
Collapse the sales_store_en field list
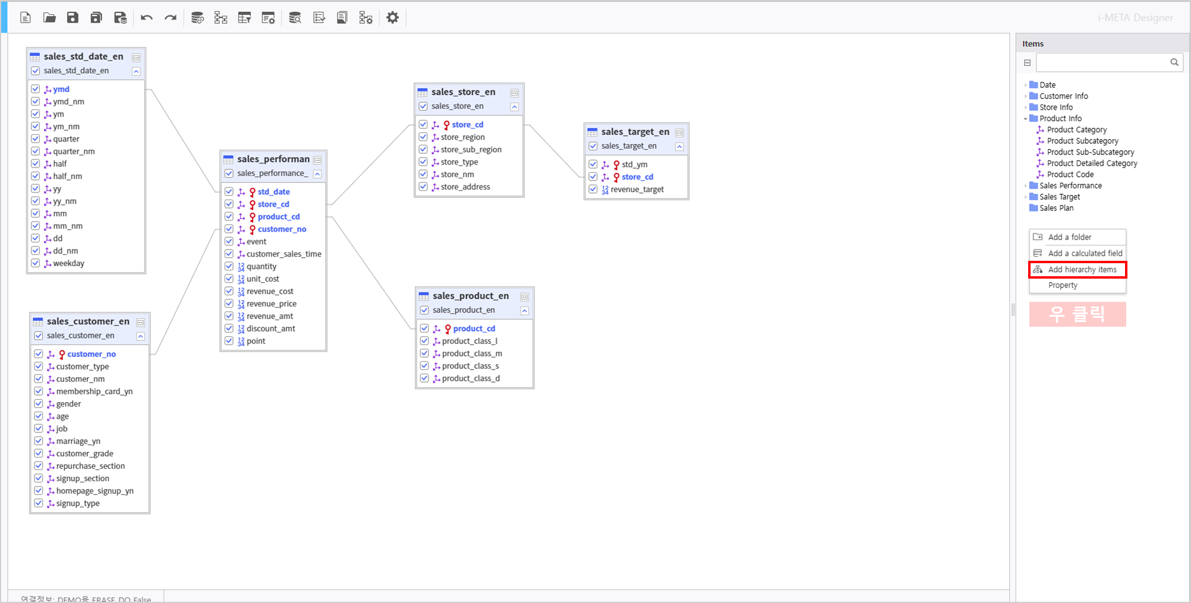tap(515, 107)
